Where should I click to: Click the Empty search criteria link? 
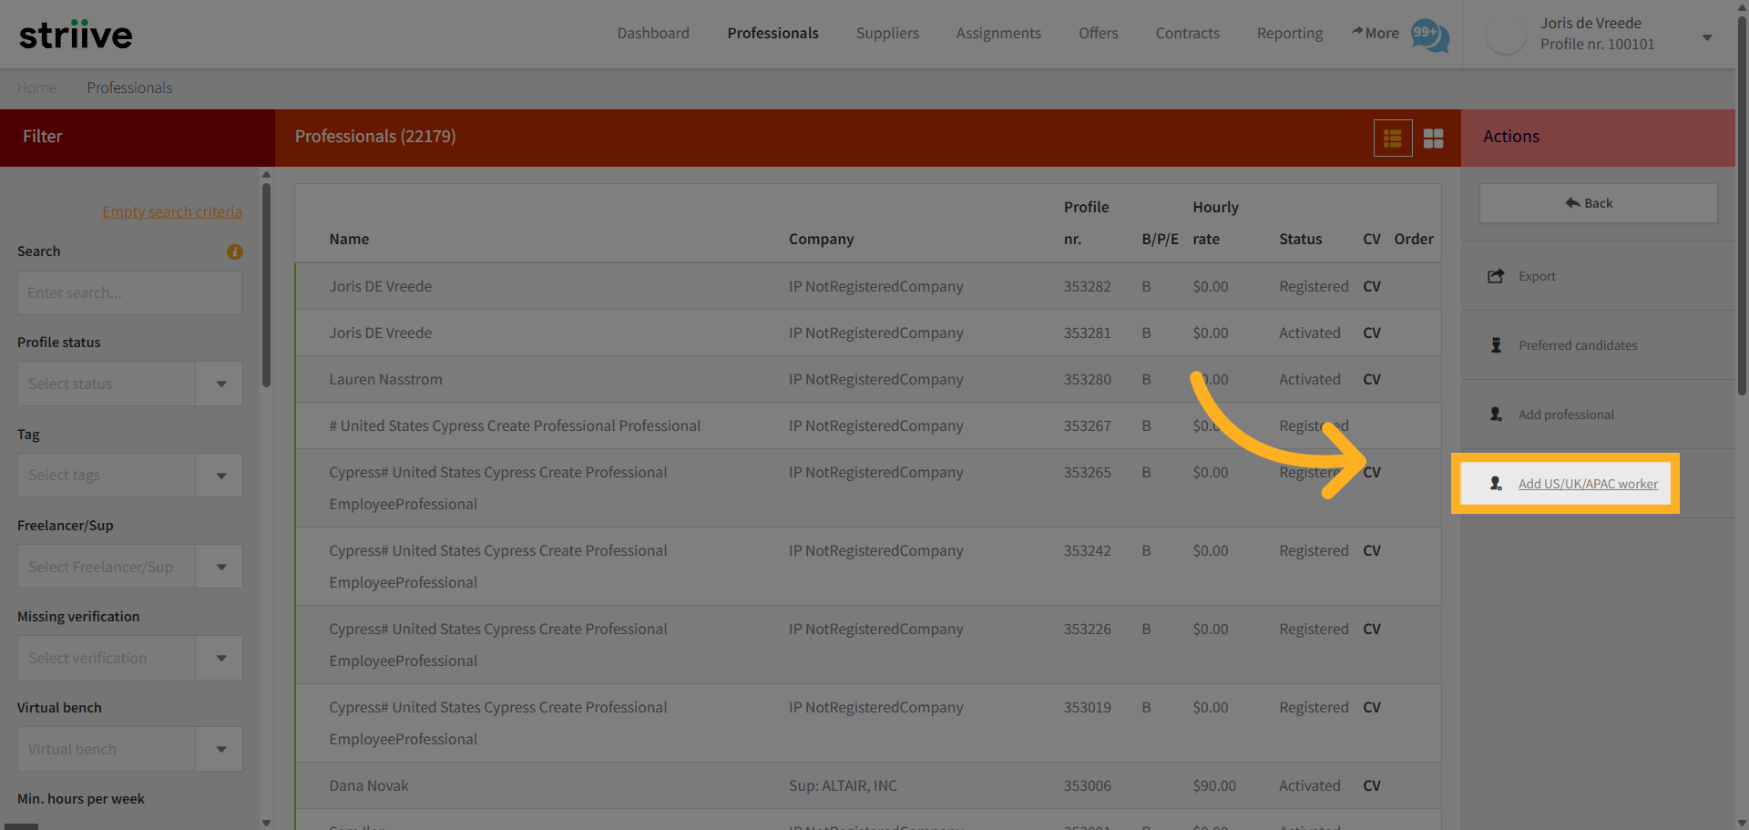172,211
